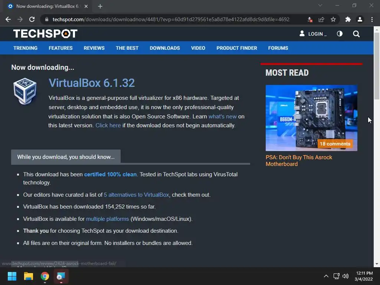Open File Explorer from the taskbar
This screenshot has width=380, height=285.
tap(28, 276)
